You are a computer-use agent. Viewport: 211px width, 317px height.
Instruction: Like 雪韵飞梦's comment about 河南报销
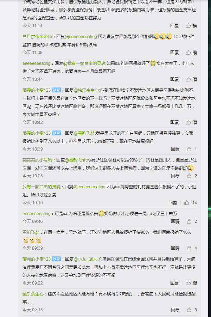[x=191, y=248]
